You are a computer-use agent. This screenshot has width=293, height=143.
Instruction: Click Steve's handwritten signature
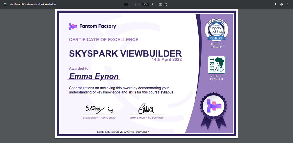point(100,109)
